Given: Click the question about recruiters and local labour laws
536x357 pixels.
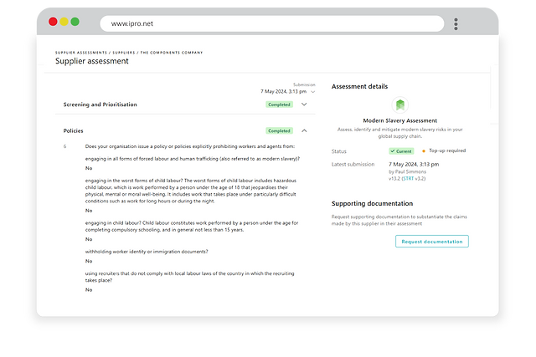Looking at the screenshot, I should click(x=190, y=277).
